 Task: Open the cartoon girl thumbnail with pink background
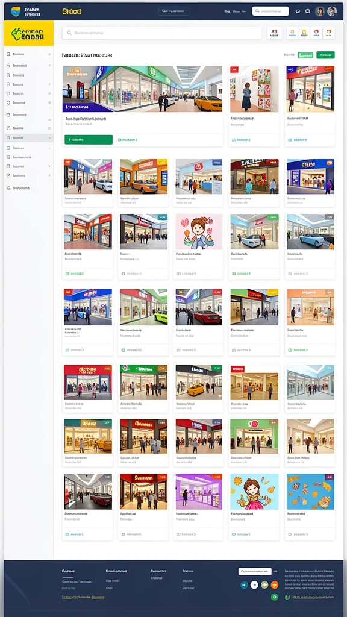click(199, 232)
